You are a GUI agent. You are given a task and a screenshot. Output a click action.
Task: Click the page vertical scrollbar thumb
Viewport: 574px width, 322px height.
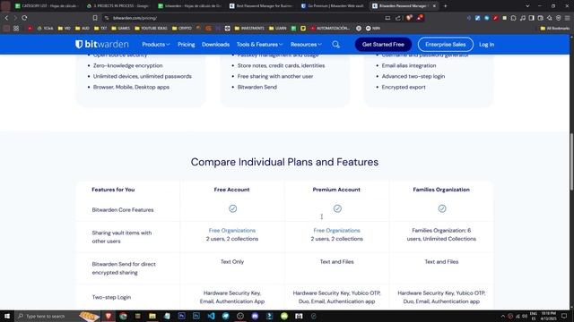571,161
